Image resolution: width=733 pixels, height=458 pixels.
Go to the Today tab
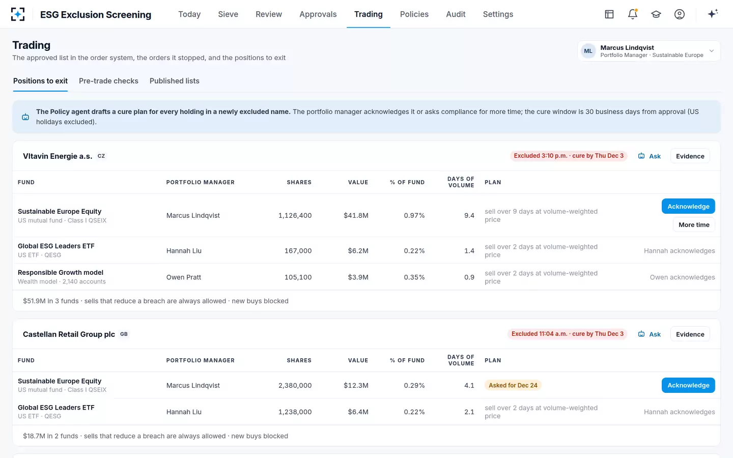coord(189,14)
